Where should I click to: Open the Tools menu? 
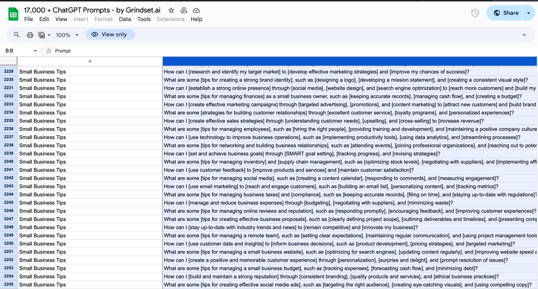(x=144, y=19)
